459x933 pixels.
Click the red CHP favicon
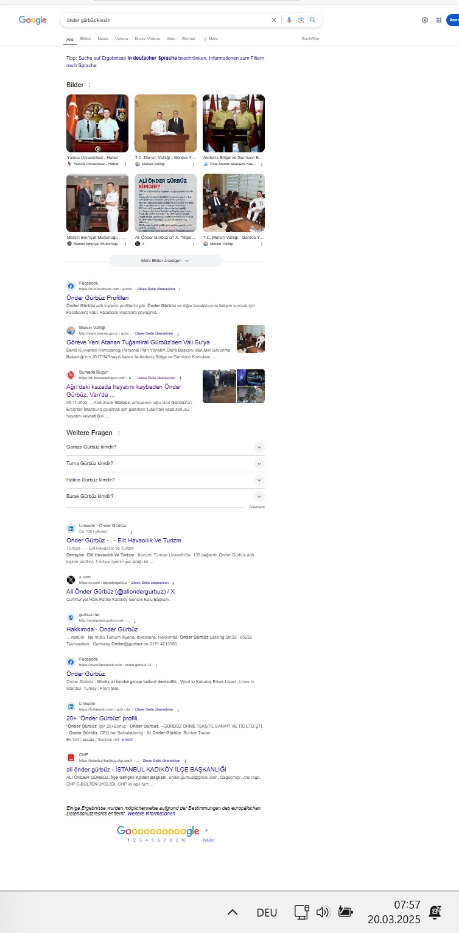point(71,757)
